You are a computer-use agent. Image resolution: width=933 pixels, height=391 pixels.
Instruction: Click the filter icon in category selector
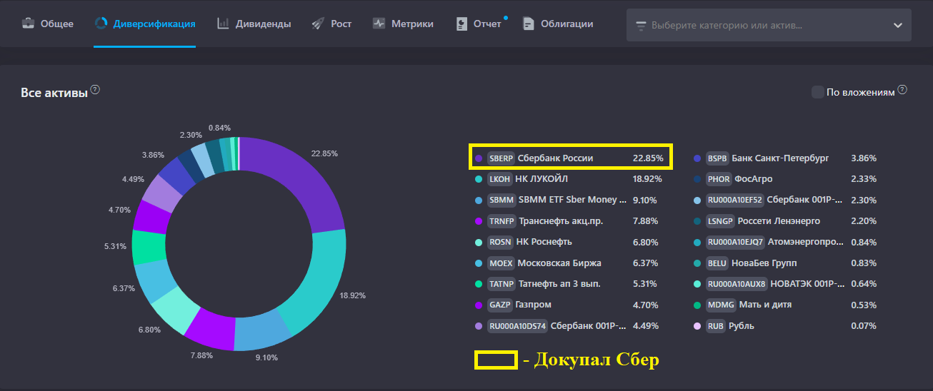coord(641,26)
